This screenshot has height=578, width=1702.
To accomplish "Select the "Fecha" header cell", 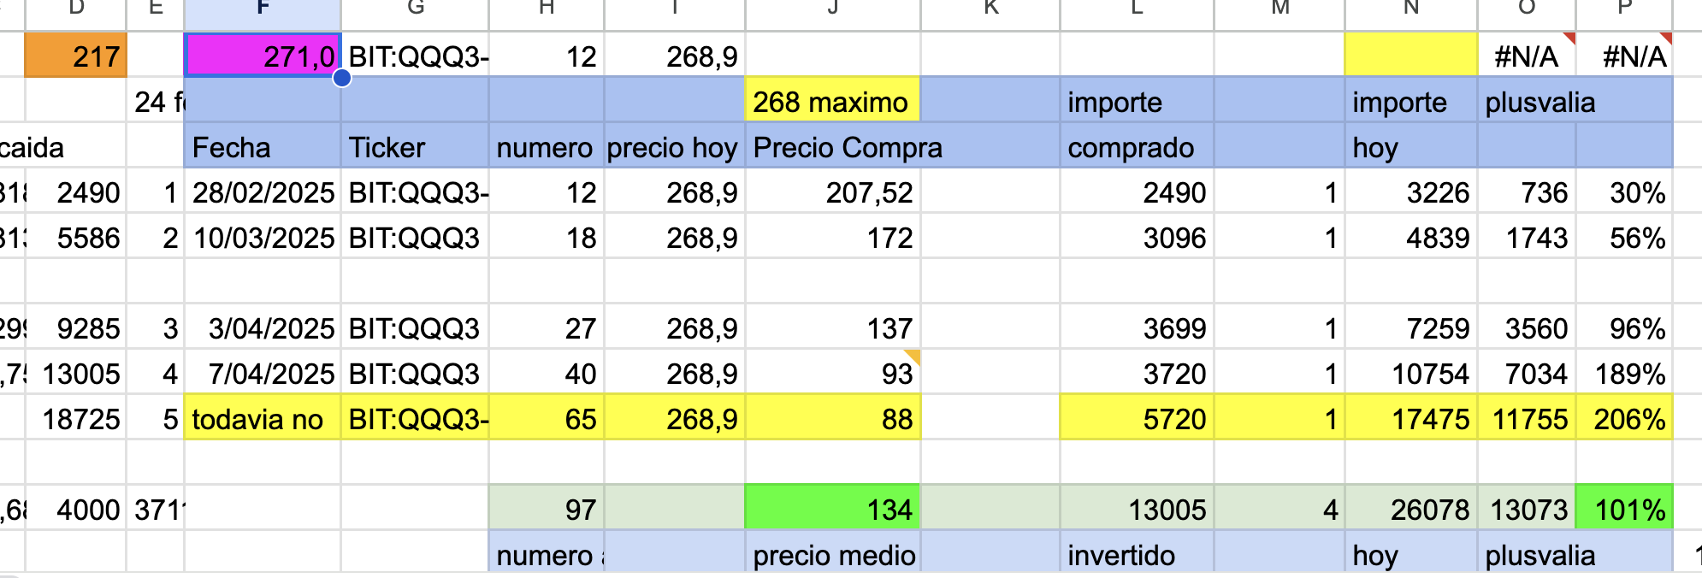I will coord(263,147).
